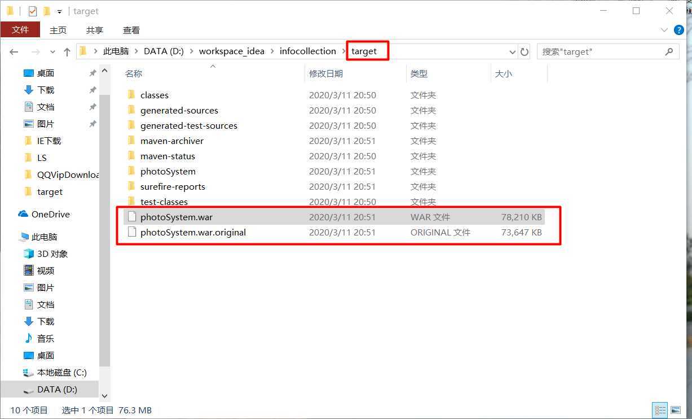Open OneDrive in navigation pane

(50, 214)
